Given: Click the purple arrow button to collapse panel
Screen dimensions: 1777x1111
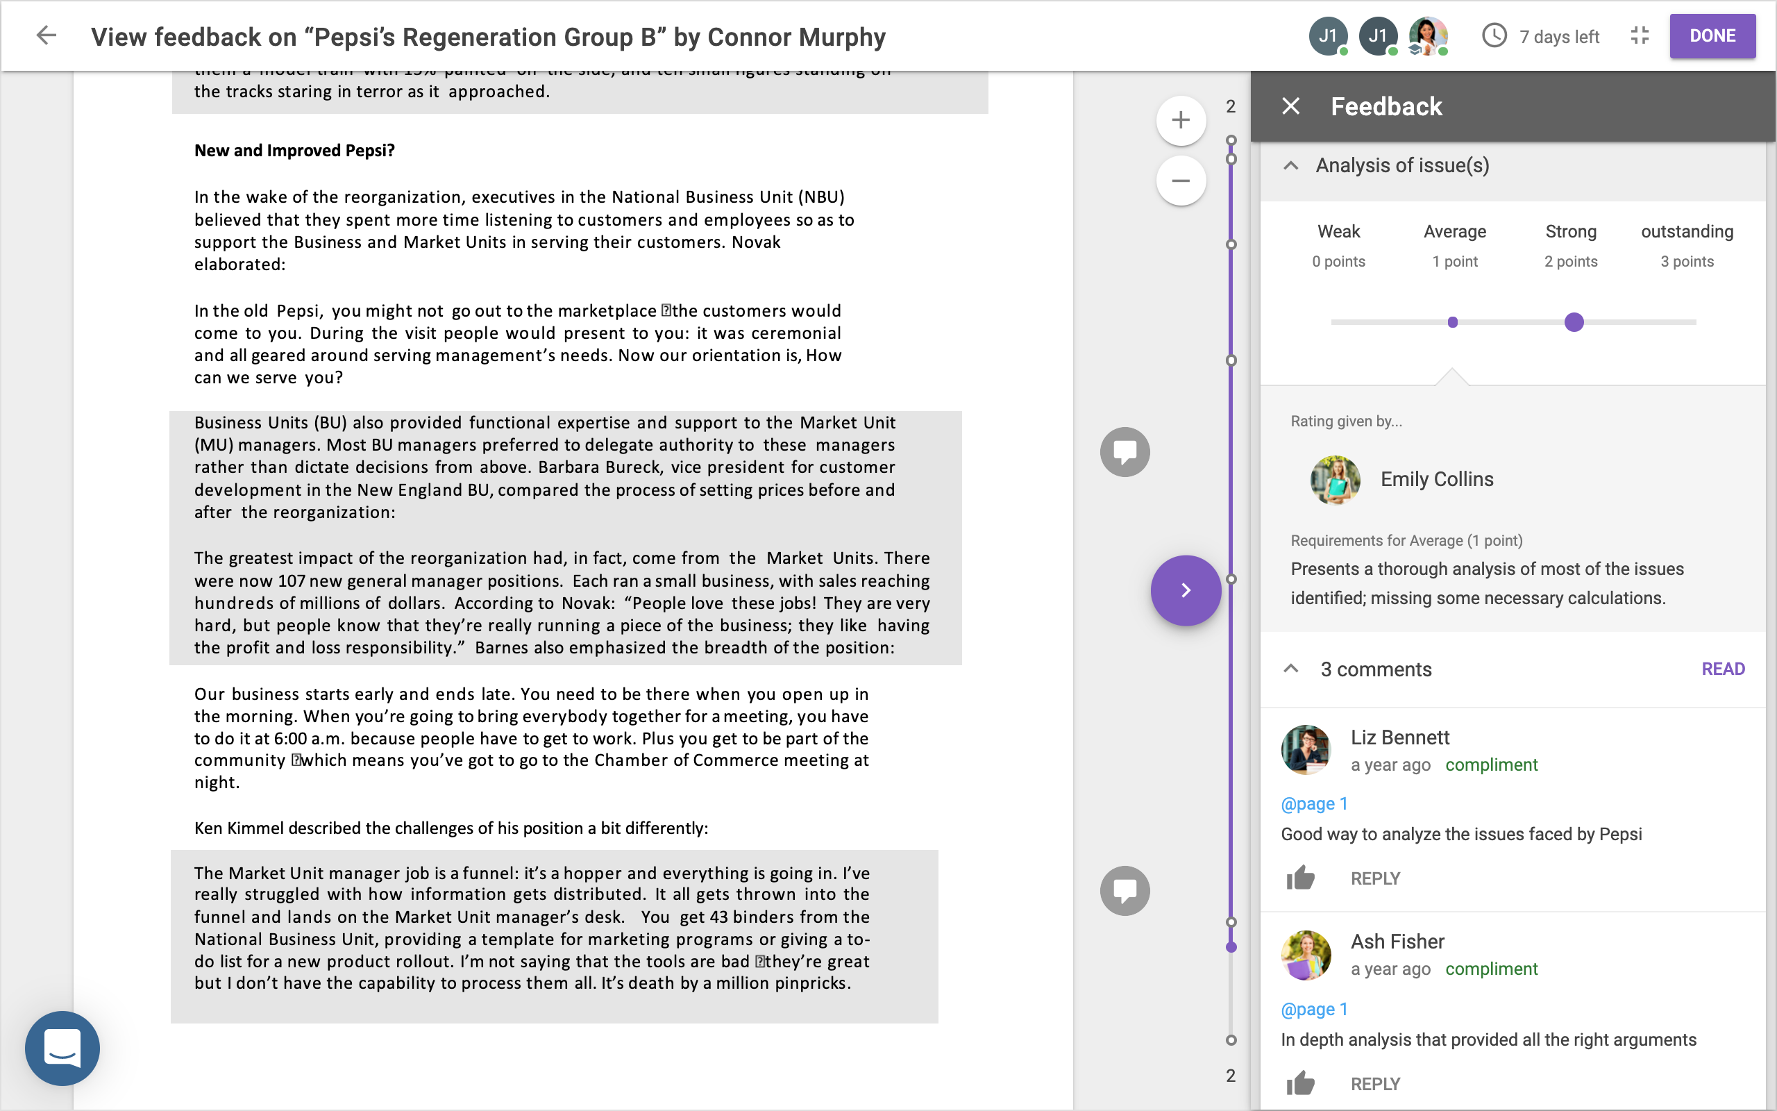Looking at the screenshot, I should (x=1185, y=590).
